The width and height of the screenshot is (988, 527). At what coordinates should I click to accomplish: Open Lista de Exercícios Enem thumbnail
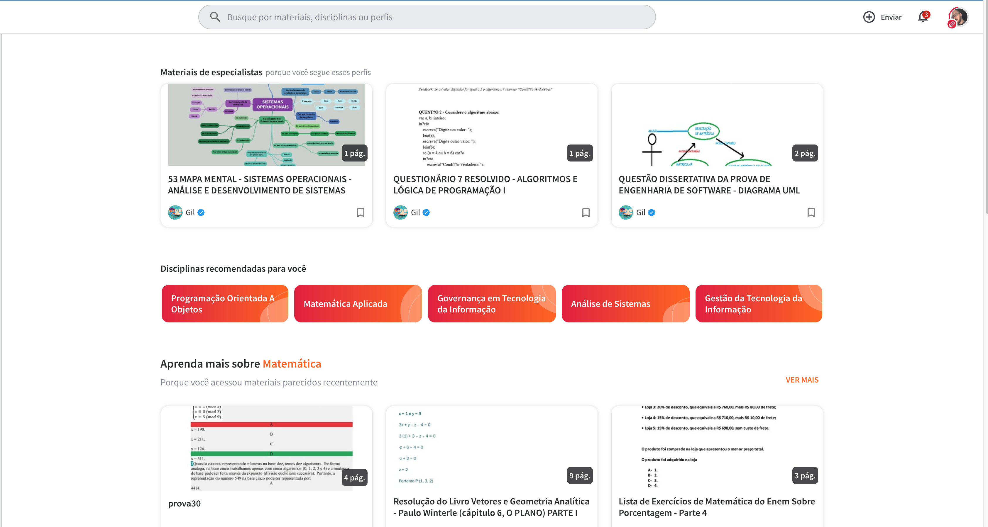tap(717, 447)
